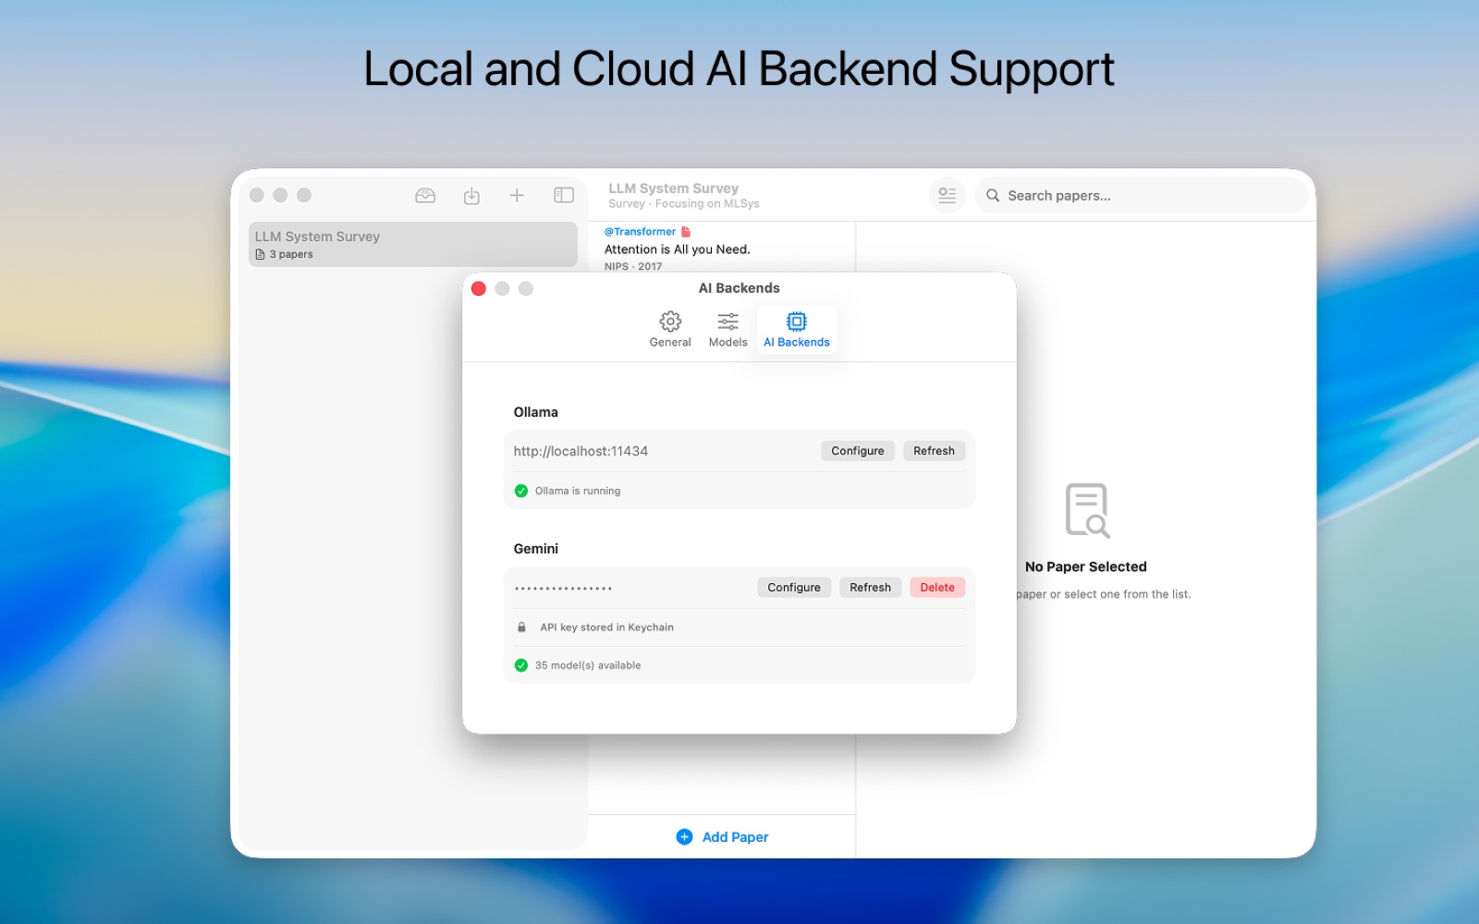The height and width of the screenshot is (924, 1479).
Task: Click the Ollama is running status text
Action: click(578, 491)
